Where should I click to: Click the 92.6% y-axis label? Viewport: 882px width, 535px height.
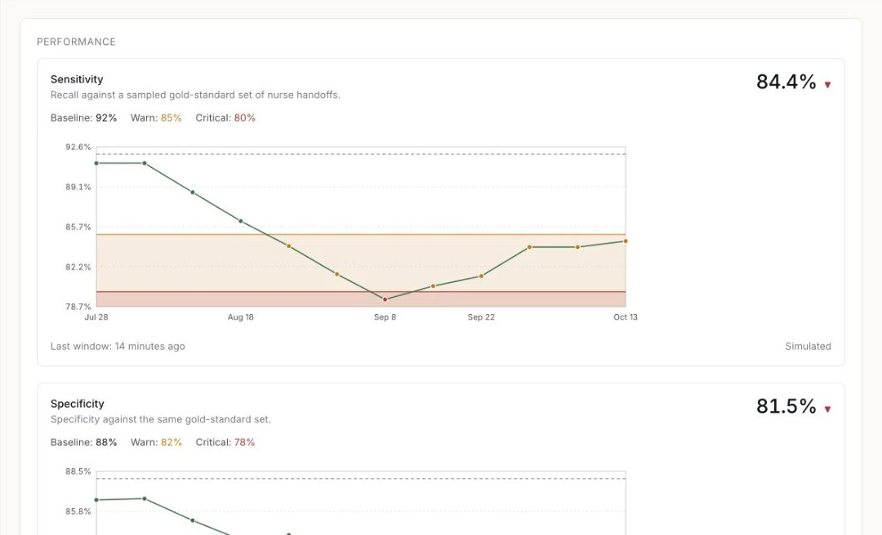78,147
